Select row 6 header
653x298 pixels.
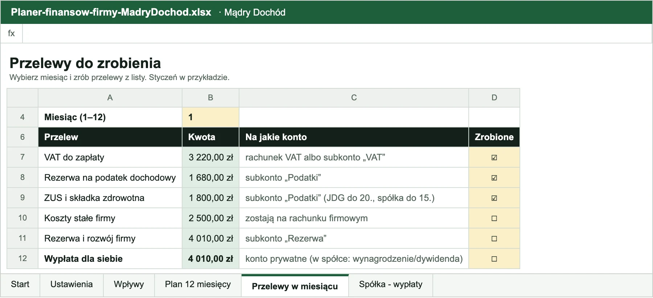(x=22, y=137)
